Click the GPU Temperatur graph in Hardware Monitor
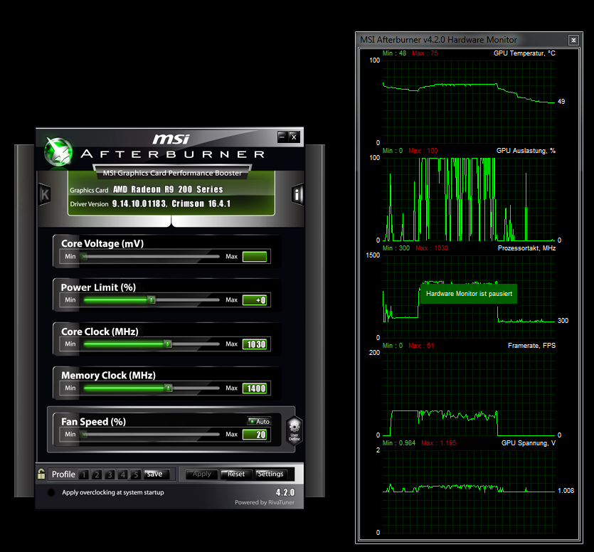Image resolution: width=594 pixels, height=552 pixels. [x=469, y=102]
